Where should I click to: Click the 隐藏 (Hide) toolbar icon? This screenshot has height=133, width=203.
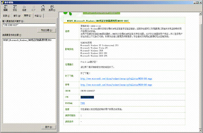pos(5,8)
